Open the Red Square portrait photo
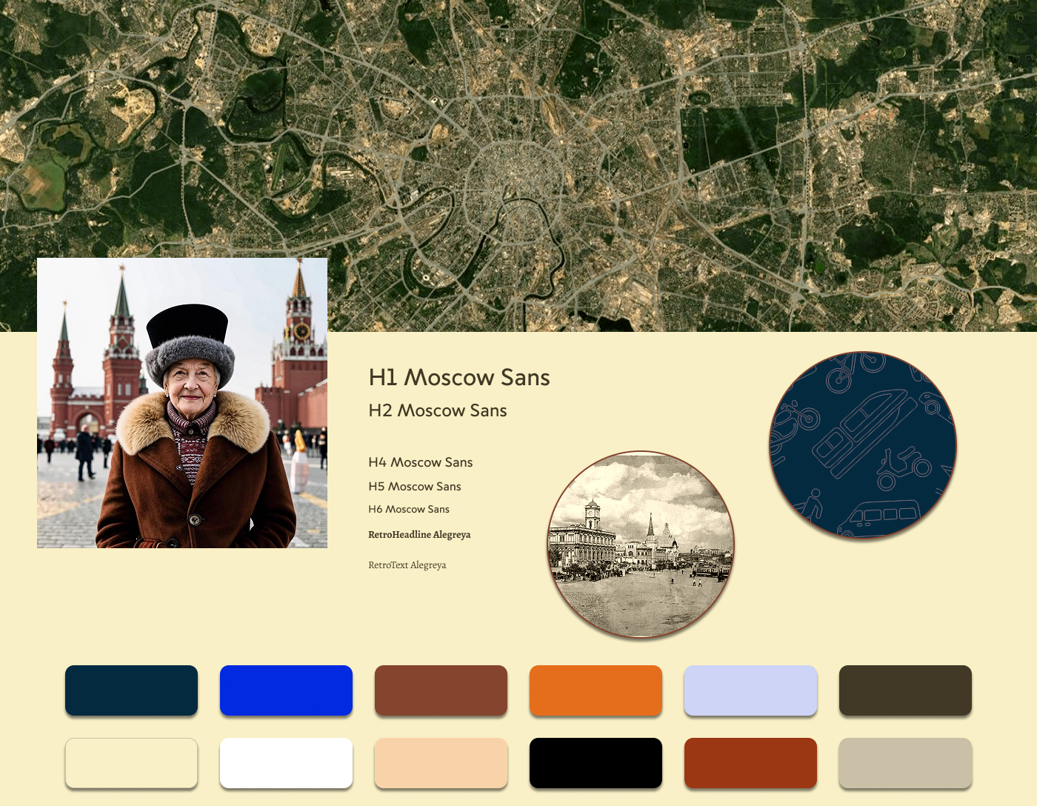The image size is (1037, 806). tap(181, 404)
